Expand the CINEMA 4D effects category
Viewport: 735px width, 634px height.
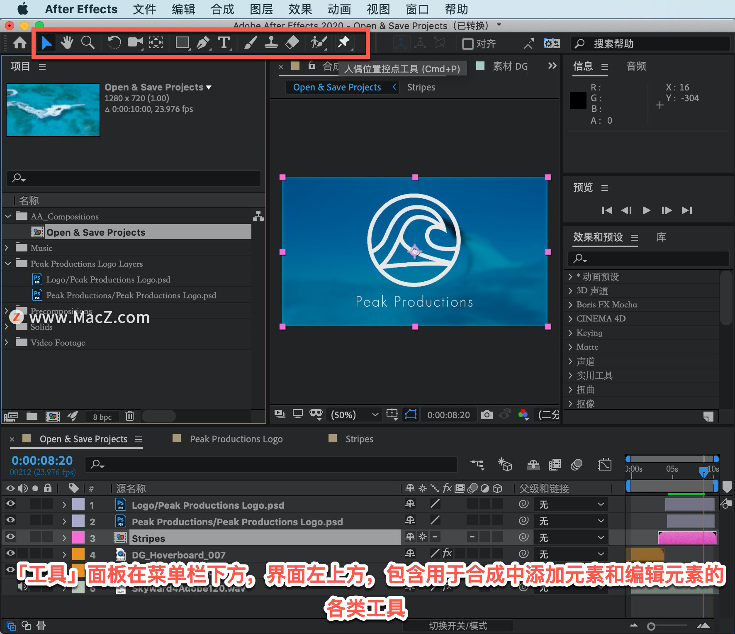click(x=571, y=319)
